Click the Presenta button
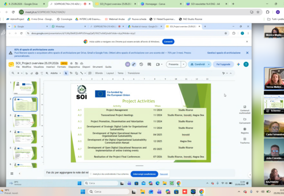The height and width of the screenshot is (196, 284). pos(174,64)
